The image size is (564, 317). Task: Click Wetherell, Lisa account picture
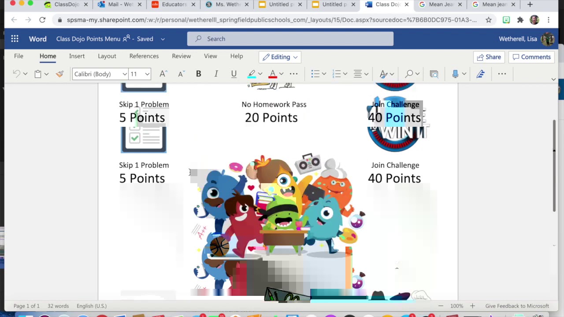548,39
